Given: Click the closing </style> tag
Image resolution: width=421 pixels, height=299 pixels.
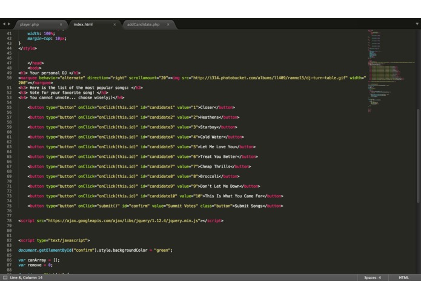Looking at the screenshot, I should 28,48.
